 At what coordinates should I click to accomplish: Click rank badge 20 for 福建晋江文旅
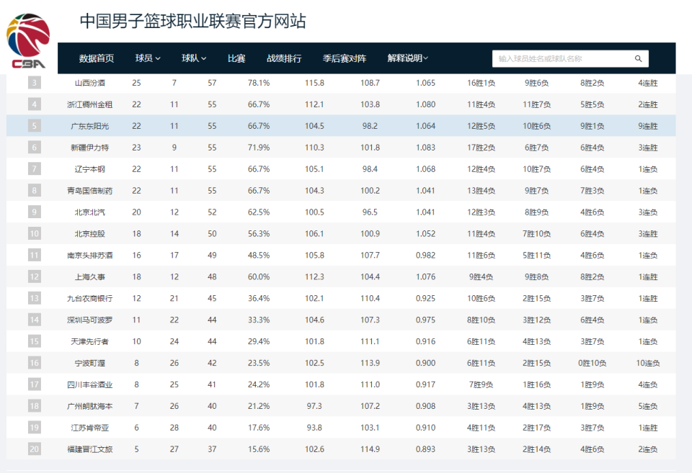[35, 449]
